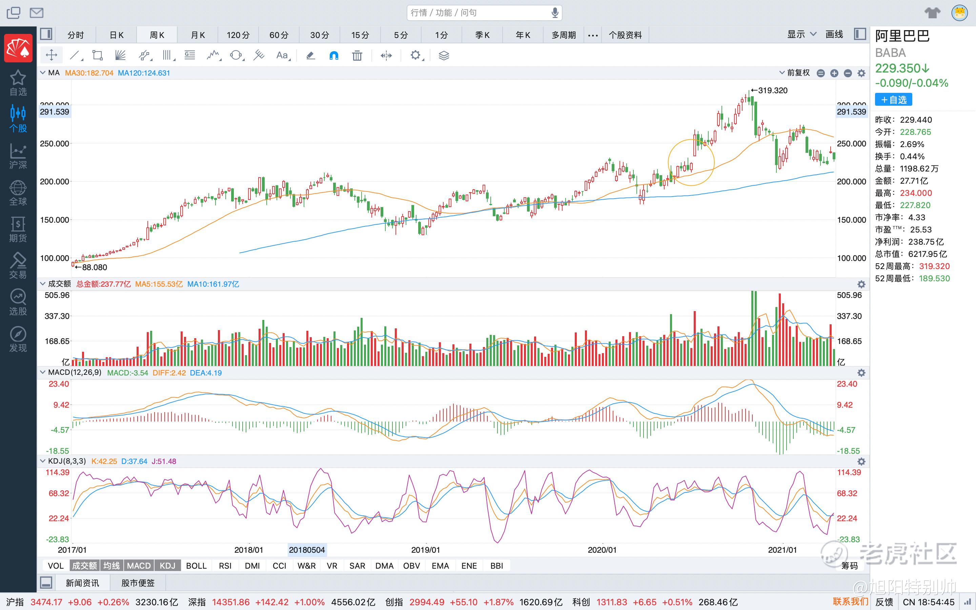976x610 pixels.
Task: Collapse the KDJ panel chevron
Action: tap(42, 461)
